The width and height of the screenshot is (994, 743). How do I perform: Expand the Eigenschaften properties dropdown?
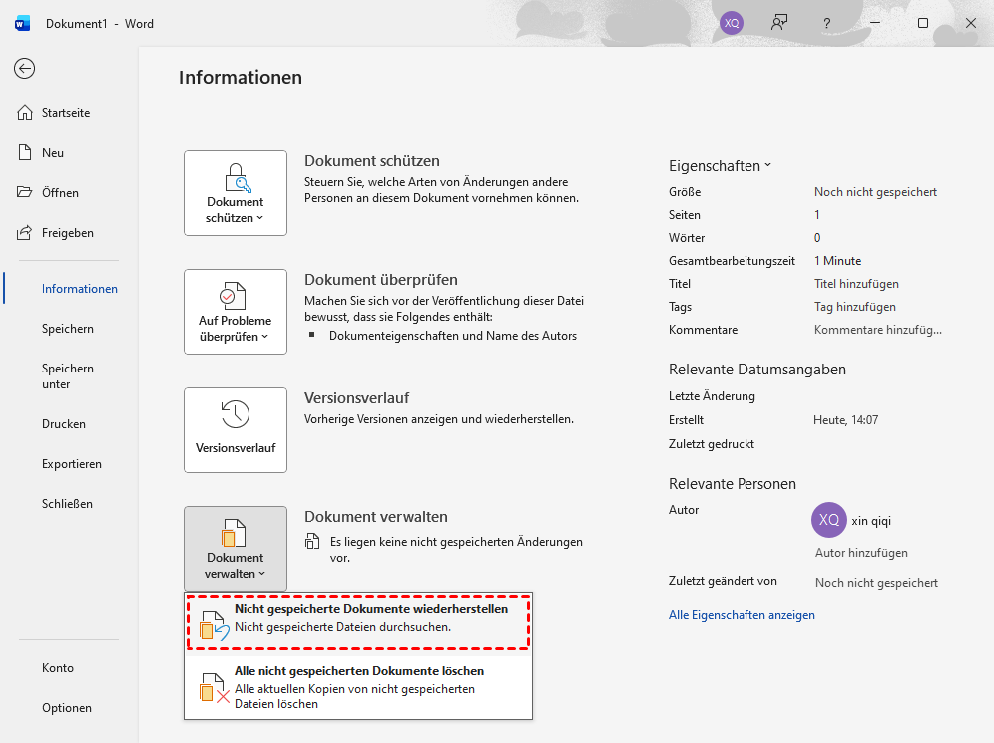tap(720, 166)
